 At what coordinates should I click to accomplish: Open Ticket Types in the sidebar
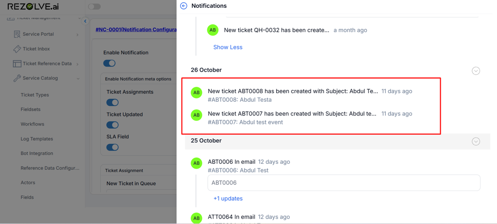[34, 95]
